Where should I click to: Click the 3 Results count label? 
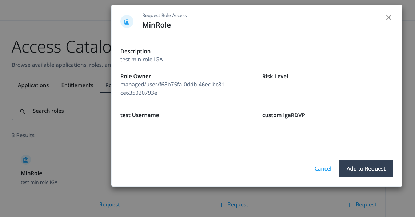(23, 135)
